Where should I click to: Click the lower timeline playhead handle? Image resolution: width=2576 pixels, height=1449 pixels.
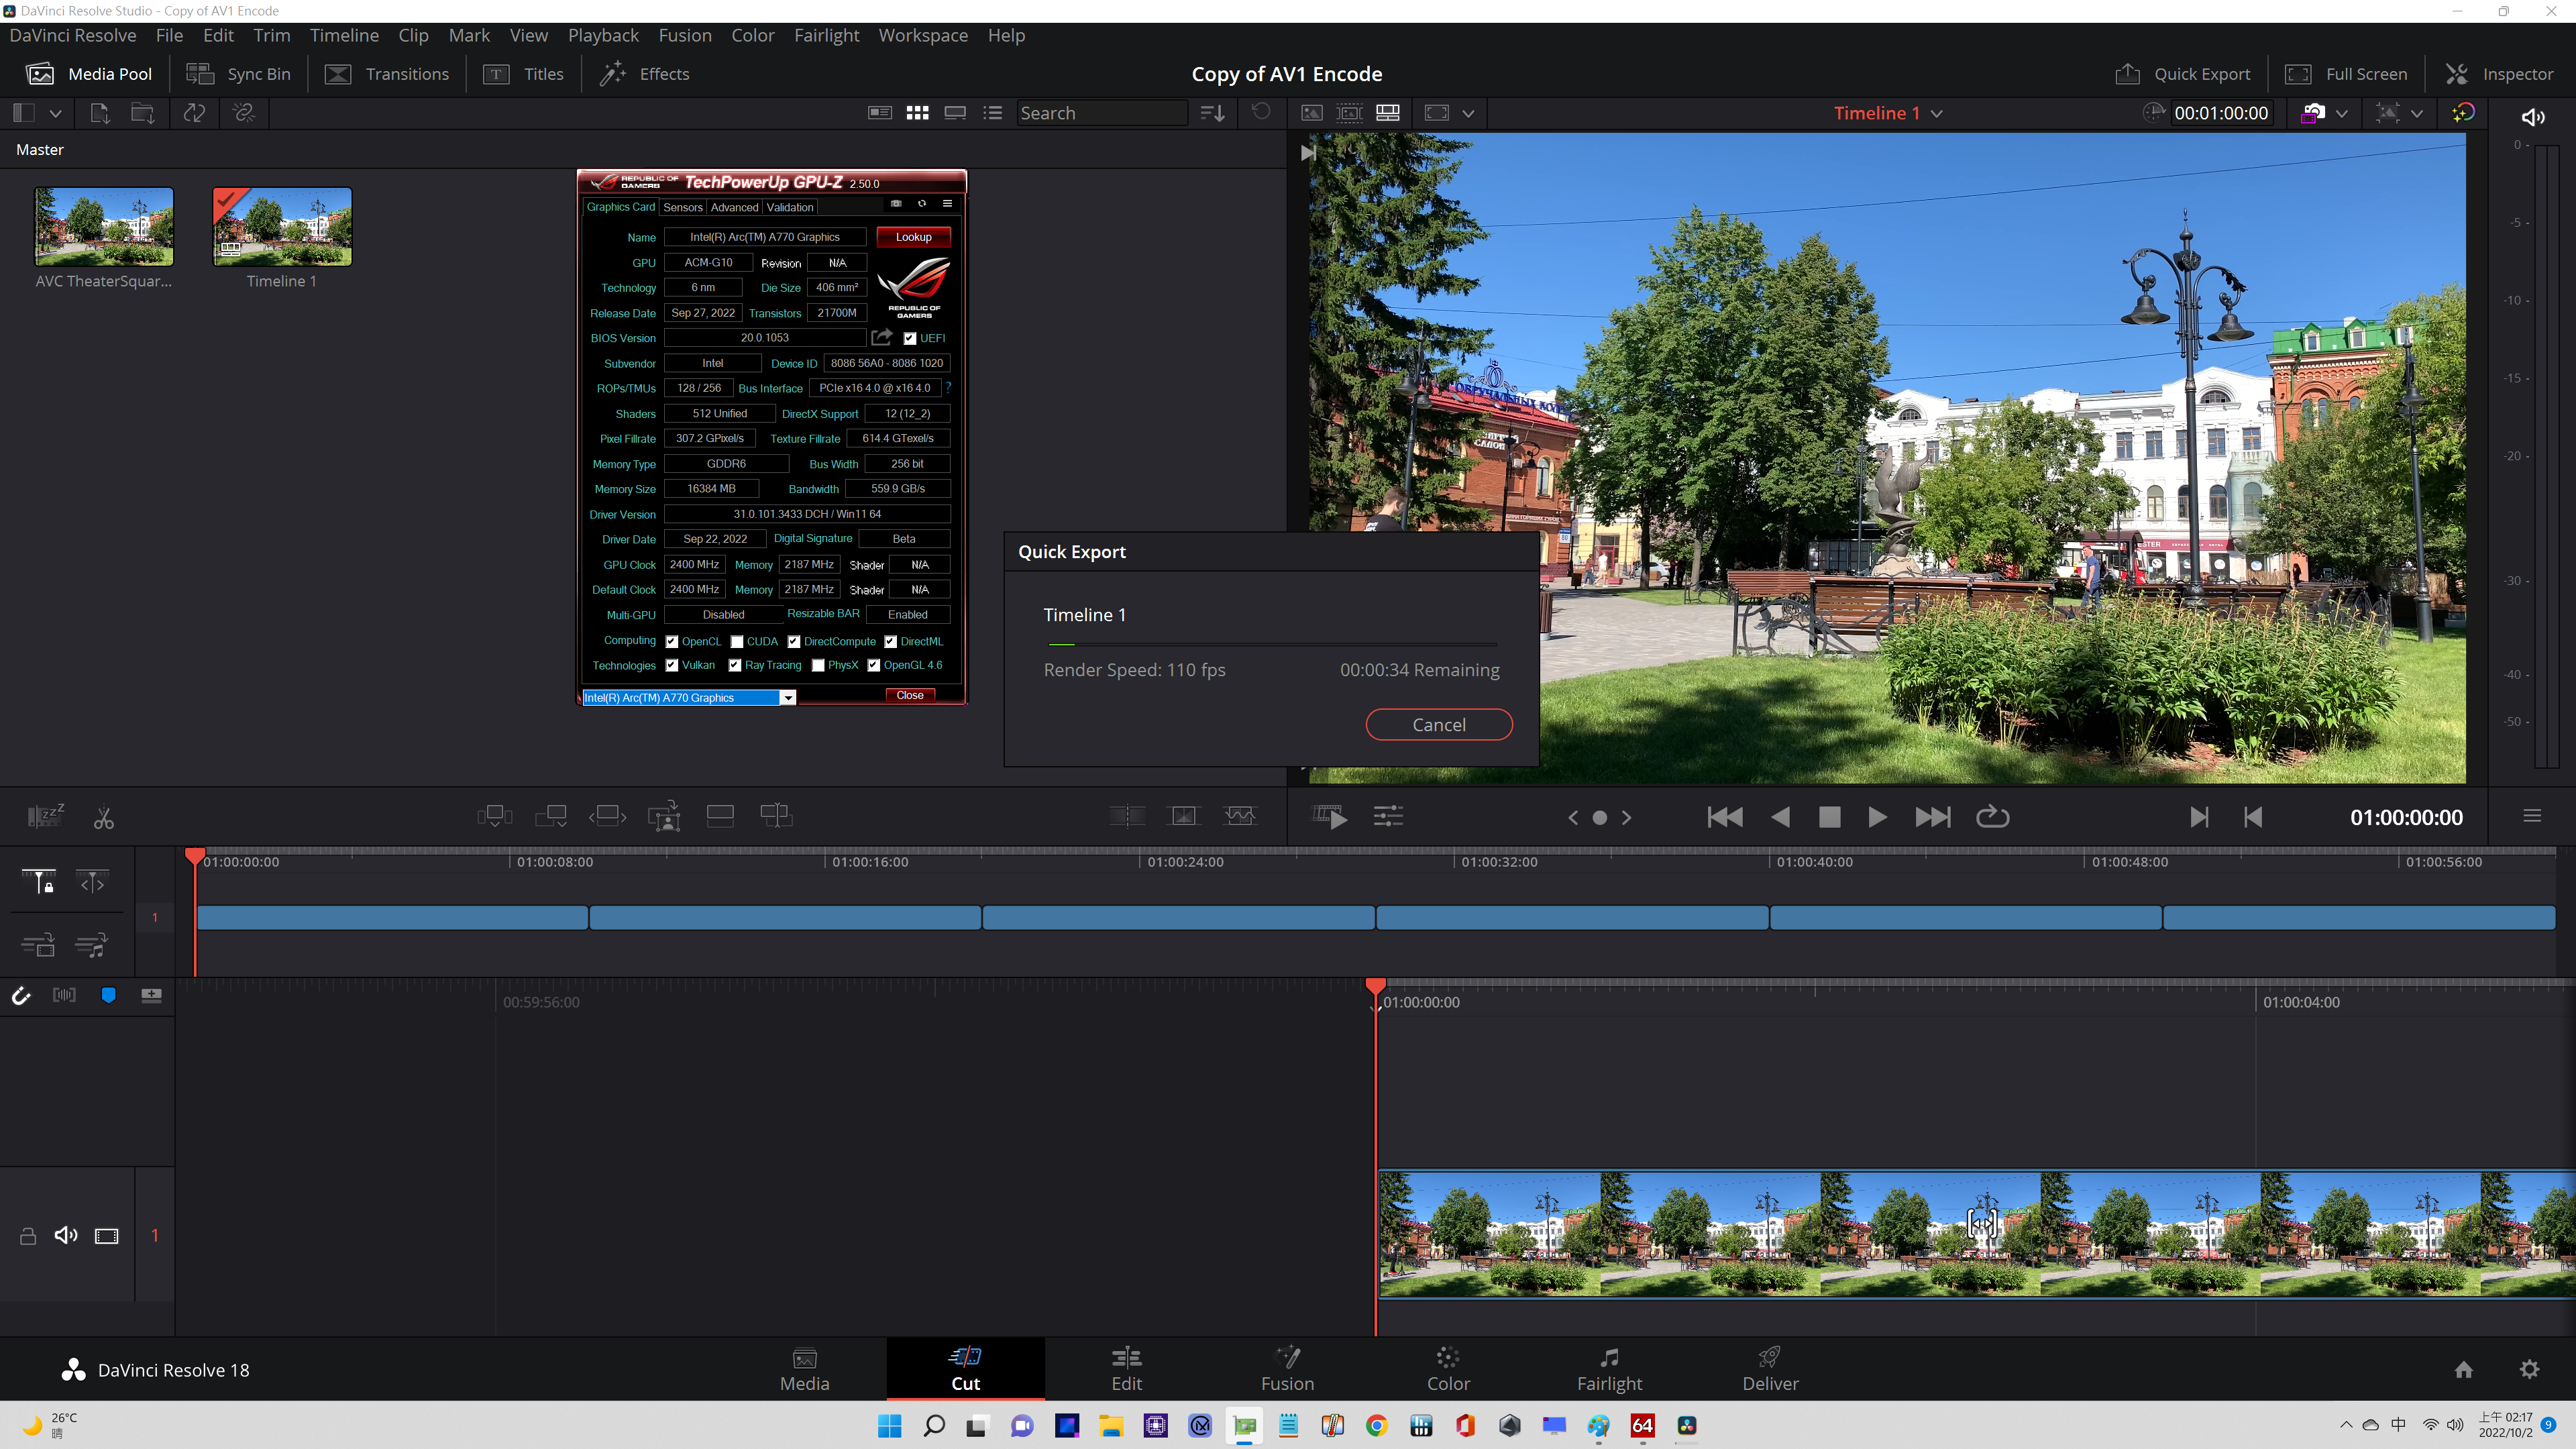click(1376, 987)
